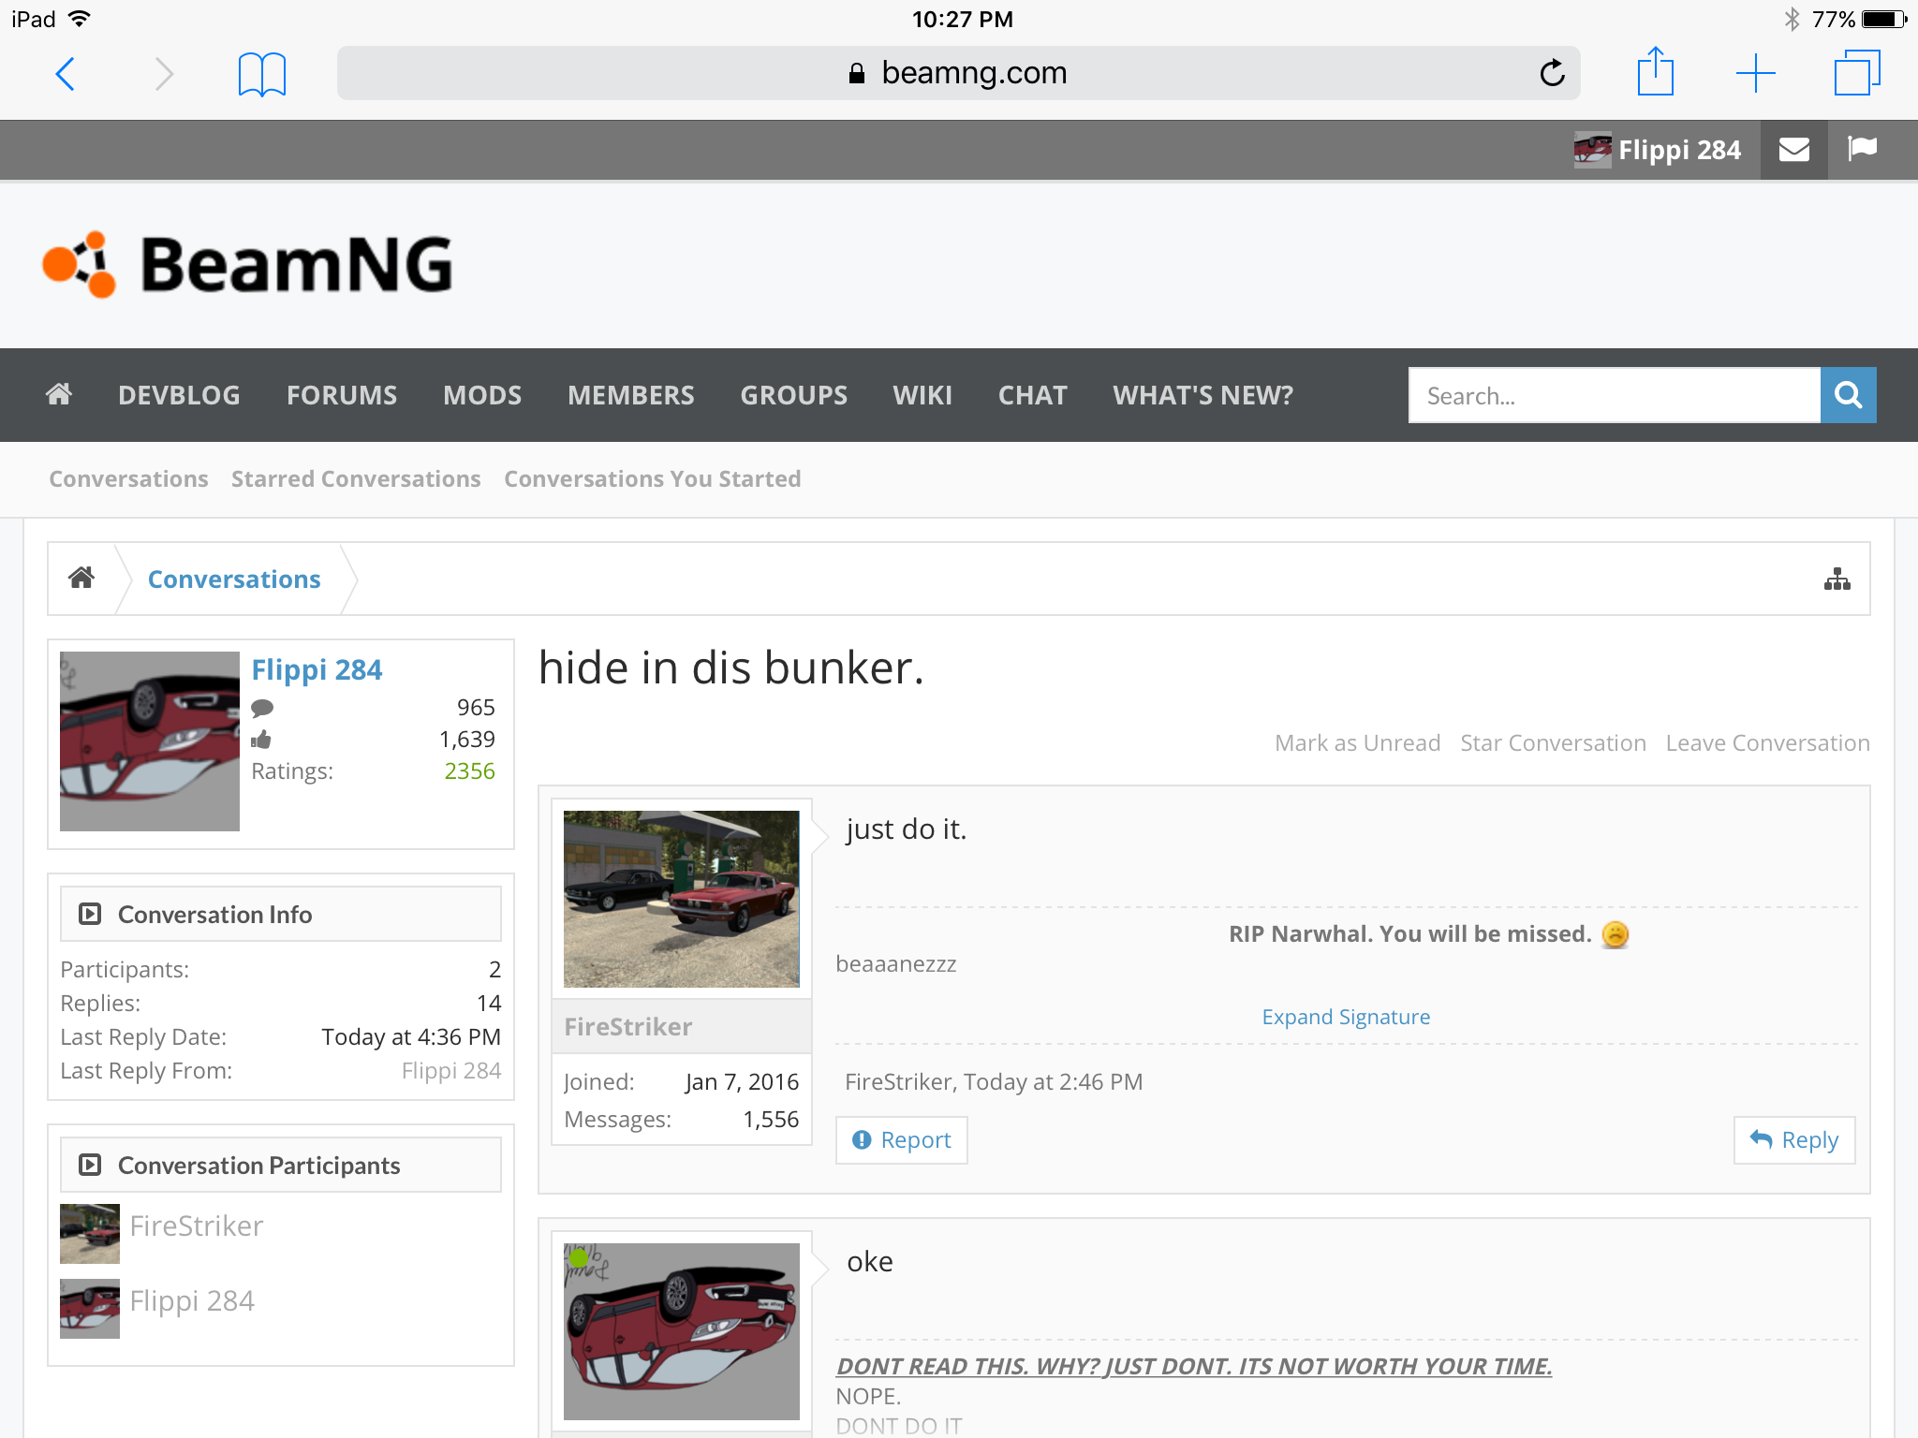
Task: Click the 2356 ratings value
Action: (469, 770)
